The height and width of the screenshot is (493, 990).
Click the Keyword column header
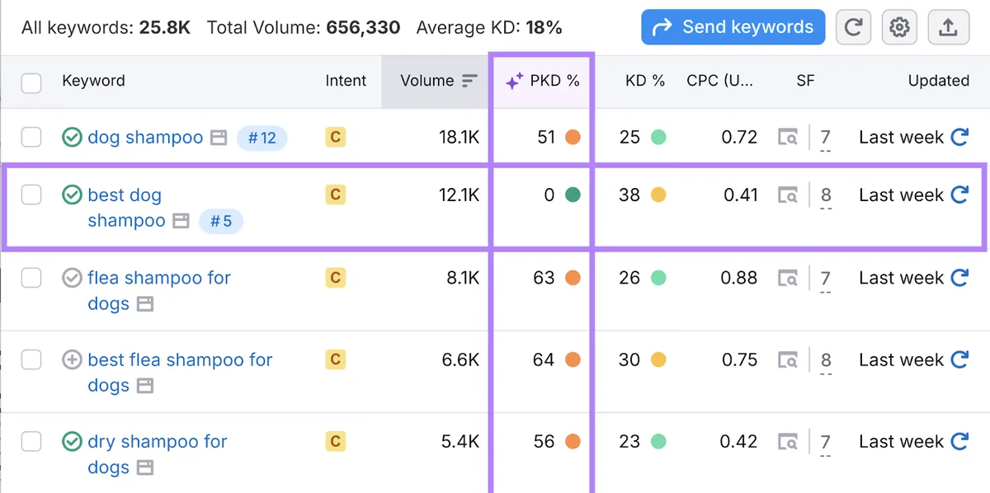tap(93, 81)
